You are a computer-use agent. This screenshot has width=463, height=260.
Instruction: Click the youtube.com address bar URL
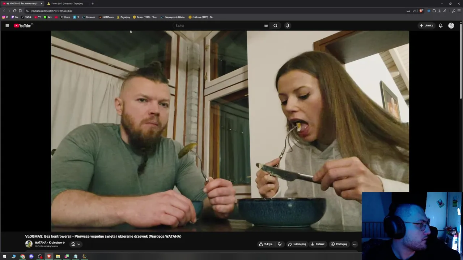click(52, 11)
